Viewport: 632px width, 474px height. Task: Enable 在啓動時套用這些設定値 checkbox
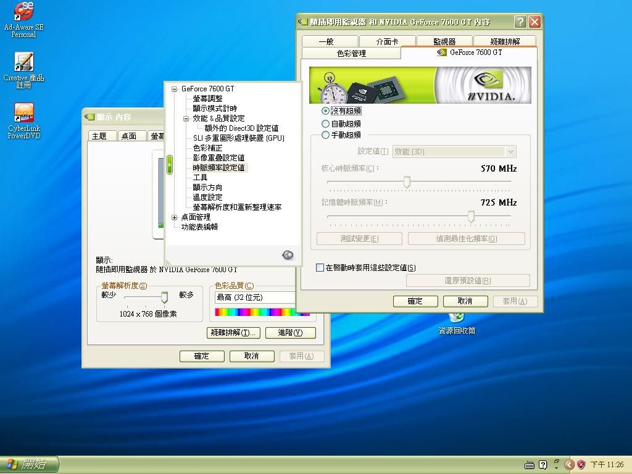click(320, 268)
